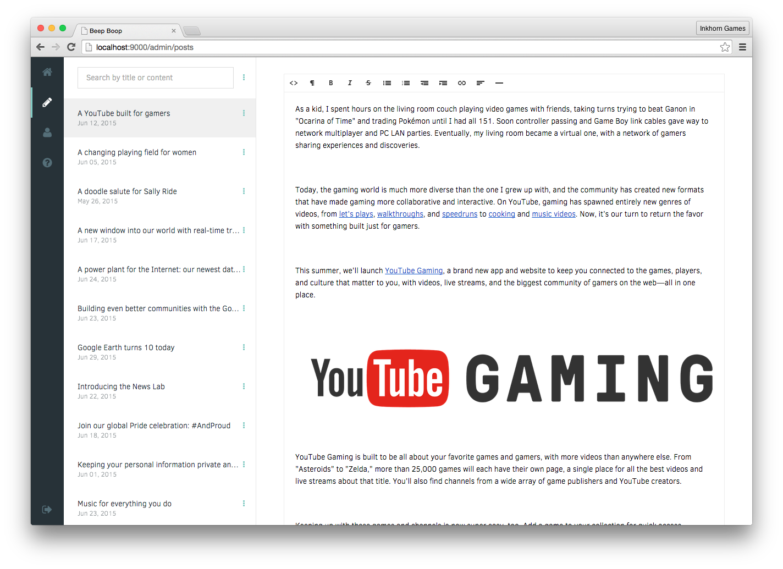Viewport: 783px width, 569px height.
Task: Insert a link using the chain icon
Action: (x=462, y=83)
